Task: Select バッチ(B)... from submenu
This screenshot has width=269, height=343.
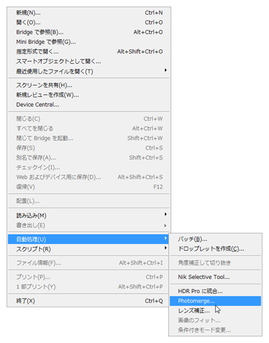Action: 215,239
